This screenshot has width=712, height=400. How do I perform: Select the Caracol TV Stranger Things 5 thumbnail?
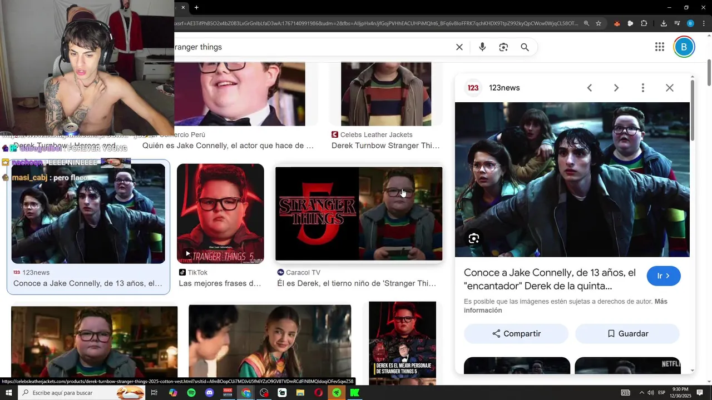[359, 213]
